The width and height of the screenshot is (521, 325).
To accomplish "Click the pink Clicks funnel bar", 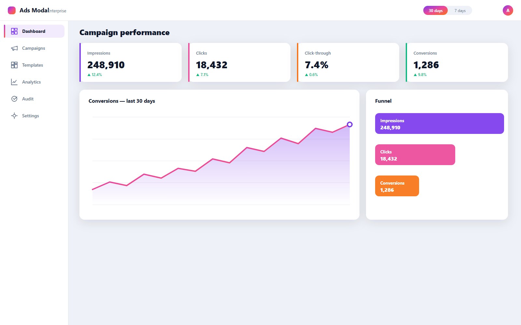I will 415,155.
